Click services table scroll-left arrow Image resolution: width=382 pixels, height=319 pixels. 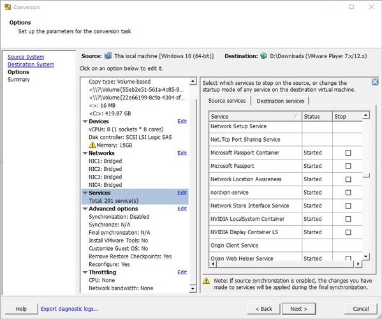pyautogui.click(x=213, y=264)
